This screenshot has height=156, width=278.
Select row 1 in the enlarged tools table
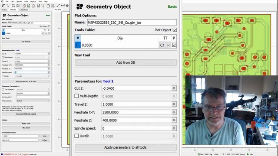[x=78, y=45]
